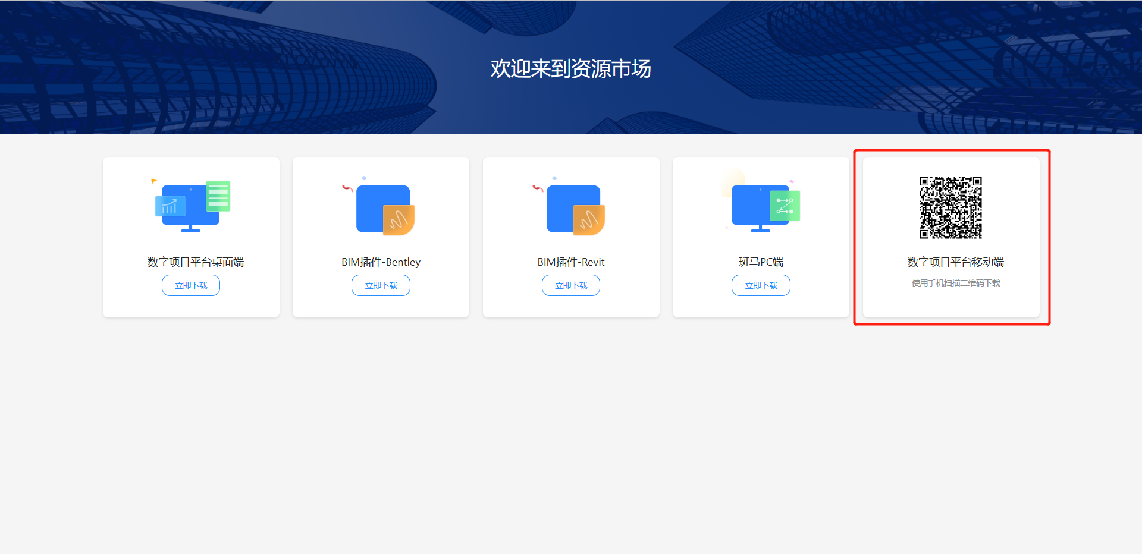Click green list sheet on desktop client icon
1142x554 pixels.
[218, 196]
